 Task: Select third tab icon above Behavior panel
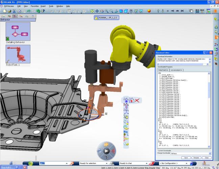(15, 16)
